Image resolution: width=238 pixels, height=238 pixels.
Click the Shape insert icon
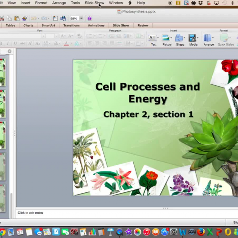pyautogui.click(x=179, y=38)
